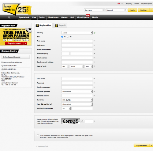153x153 pixels.
Task: Open the Month date of birth dropdown
Action: pos(77,66)
